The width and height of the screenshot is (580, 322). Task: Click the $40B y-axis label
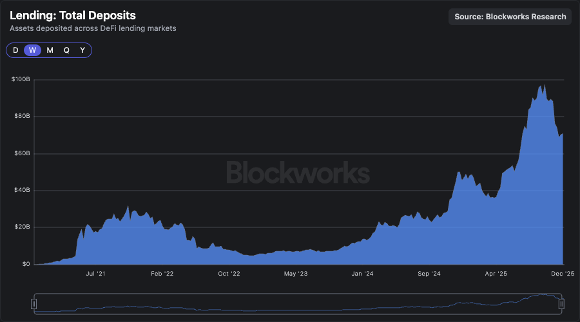pos(21,191)
